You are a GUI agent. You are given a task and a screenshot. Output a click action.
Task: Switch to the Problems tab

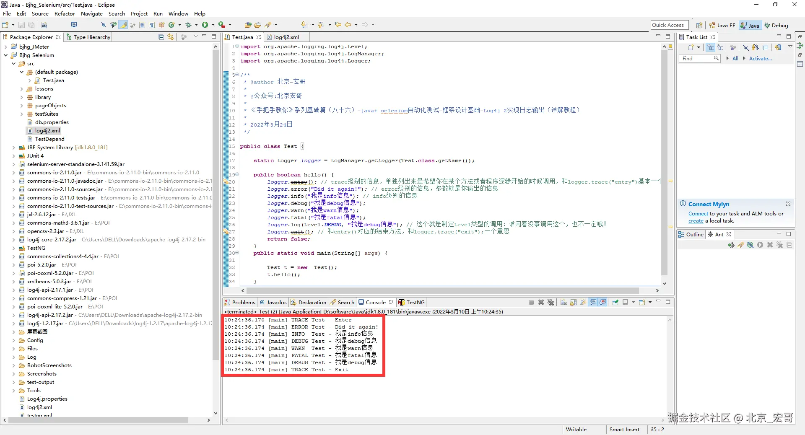click(x=240, y=302)
